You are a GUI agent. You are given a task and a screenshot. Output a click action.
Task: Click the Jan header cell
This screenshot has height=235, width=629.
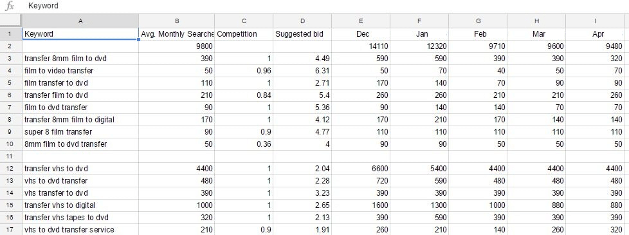point(419,34)
